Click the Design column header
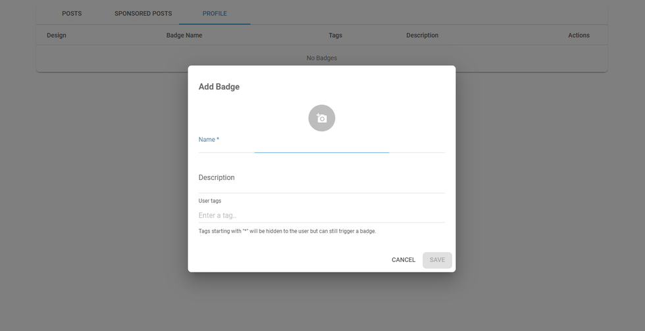645x331 pixels. pyautogui.click(x=57, y=35)
